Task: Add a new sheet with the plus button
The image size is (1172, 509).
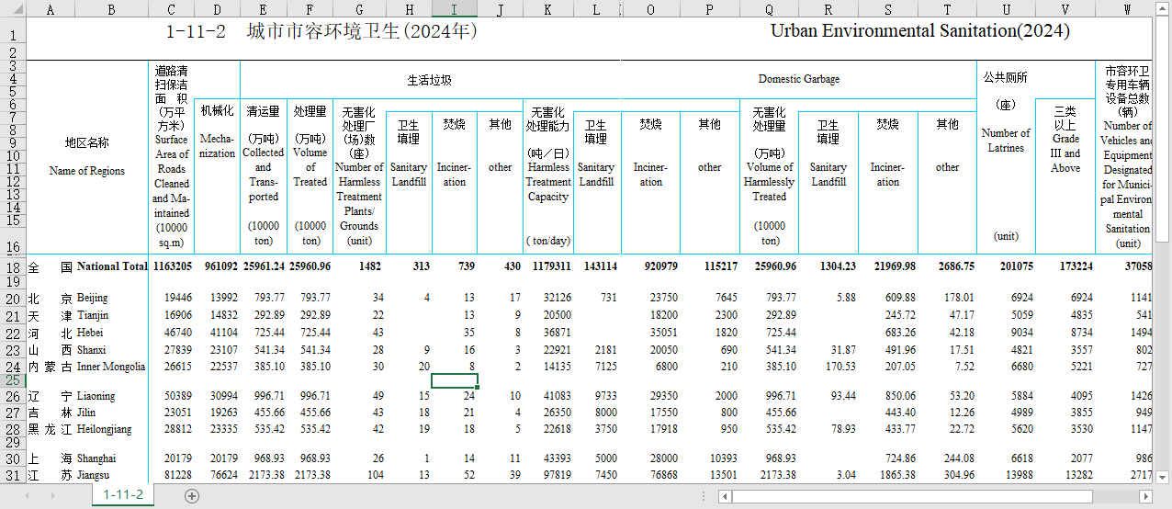Action: tap(192, 496)
